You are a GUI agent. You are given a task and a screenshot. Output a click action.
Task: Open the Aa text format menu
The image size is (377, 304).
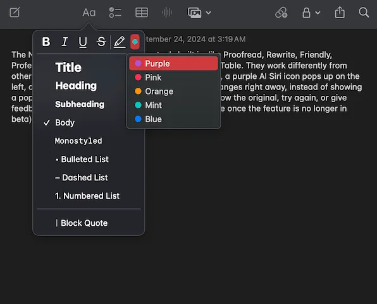coord(89,13)
